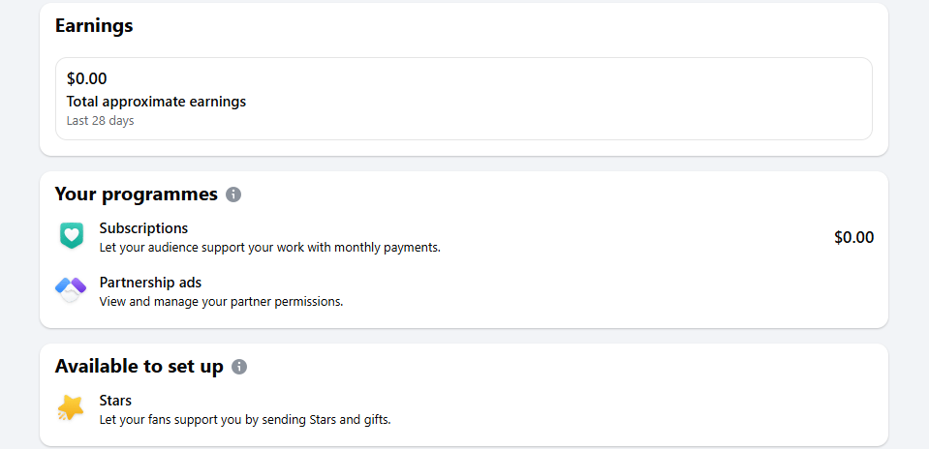Click the info icon beside Your programmes
This screenshot has height=449, width=929.
point(233,195)
